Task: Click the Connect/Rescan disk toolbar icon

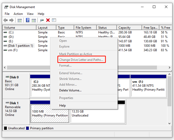Action: pyautogui.click(x=42, y=20)
